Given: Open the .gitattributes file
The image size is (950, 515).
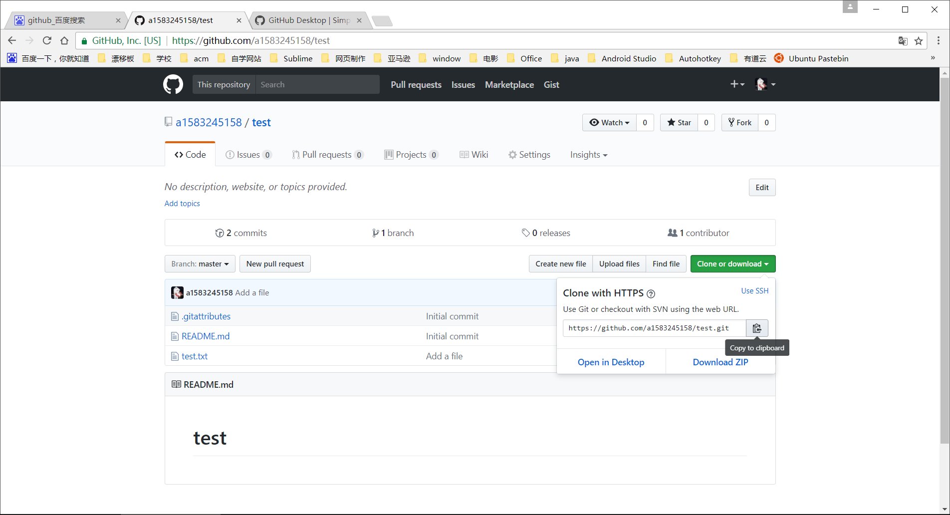Looking at the screenshot, I should click(x=206, y=316).
